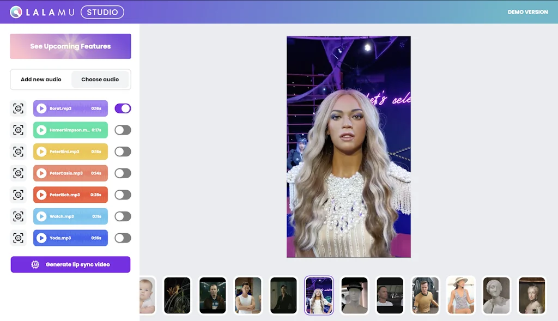Enable the Yoda.mp3 toggle switch
Viewport: 558px width, 321px height.
pyautogui.click(x=123, y=238)
